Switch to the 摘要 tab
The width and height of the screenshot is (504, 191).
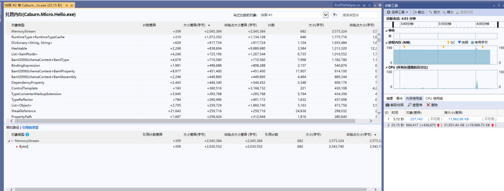(x=389, y=98)
